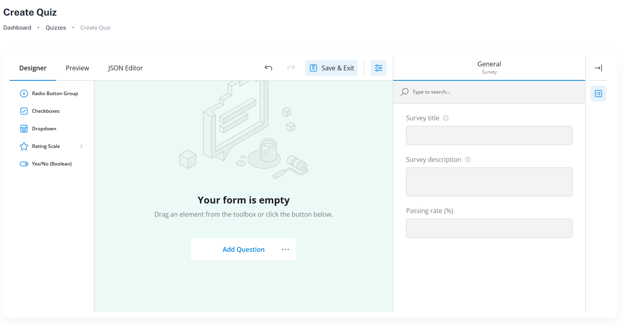Open the Add Question options menu
The image size is (624, 325).
[x=285, y=249]
